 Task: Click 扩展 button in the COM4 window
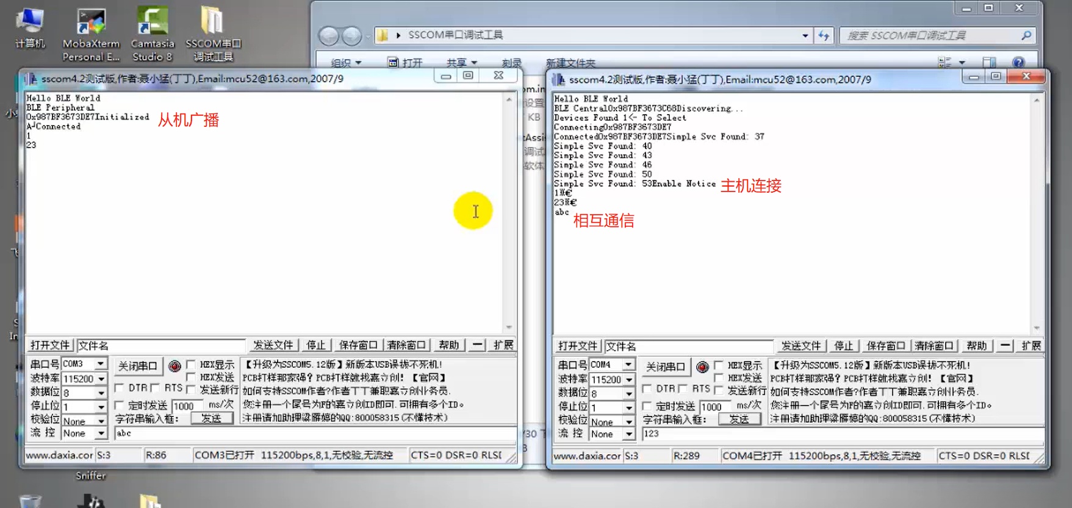pyautogui.click(x=1031, y=346)
